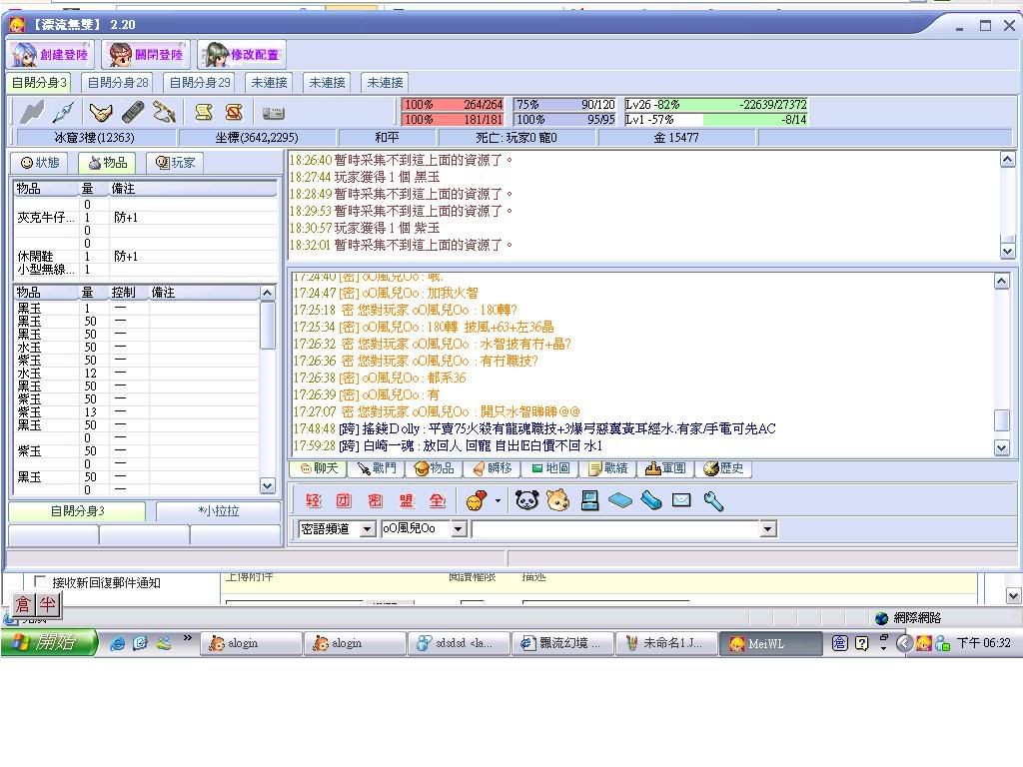The image size is (1023, 767).
Task: Click the red 密 channel icon
Action: (x=375, y=500)
